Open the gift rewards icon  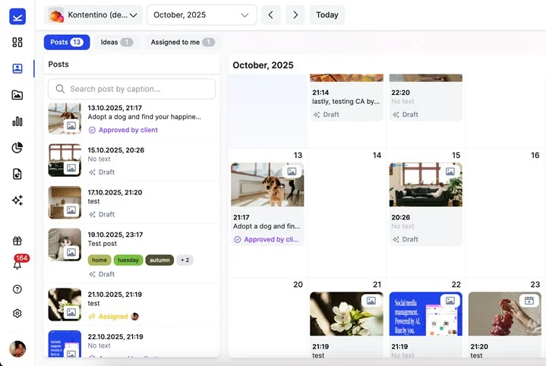click(17, 241)
